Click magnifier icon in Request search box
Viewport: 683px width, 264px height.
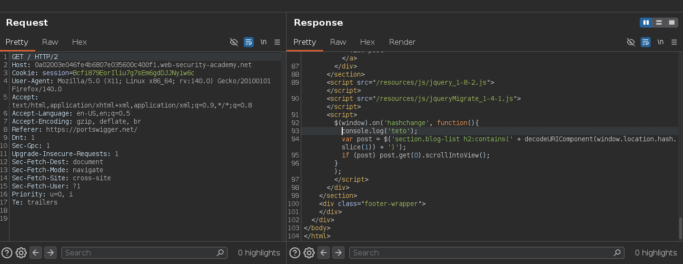(x=220, y=253)
